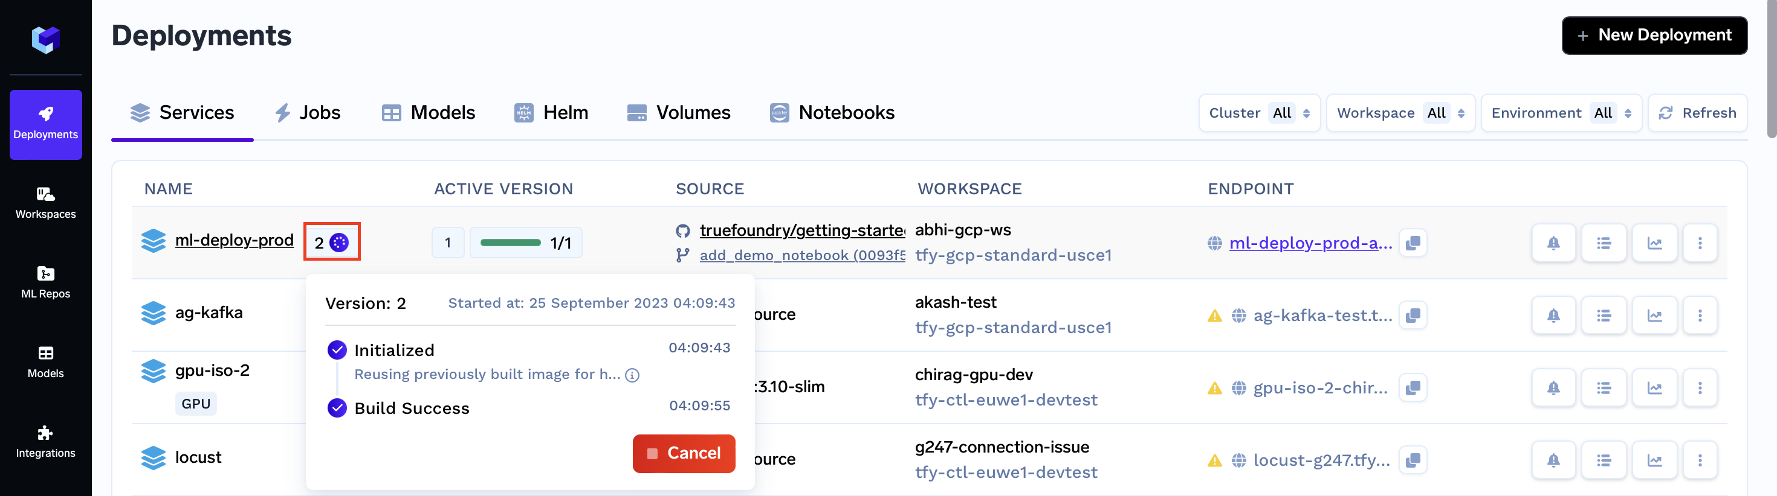Open Models in the sidebar

click(45, 363)
